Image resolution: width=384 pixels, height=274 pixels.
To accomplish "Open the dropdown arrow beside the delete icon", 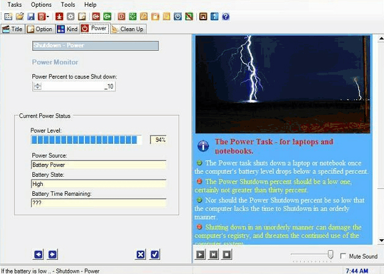I will click(48, 17).
